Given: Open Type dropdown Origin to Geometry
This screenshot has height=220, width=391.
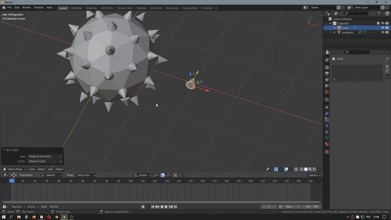Looking at the screenshot, I should (x=45, y=156).
